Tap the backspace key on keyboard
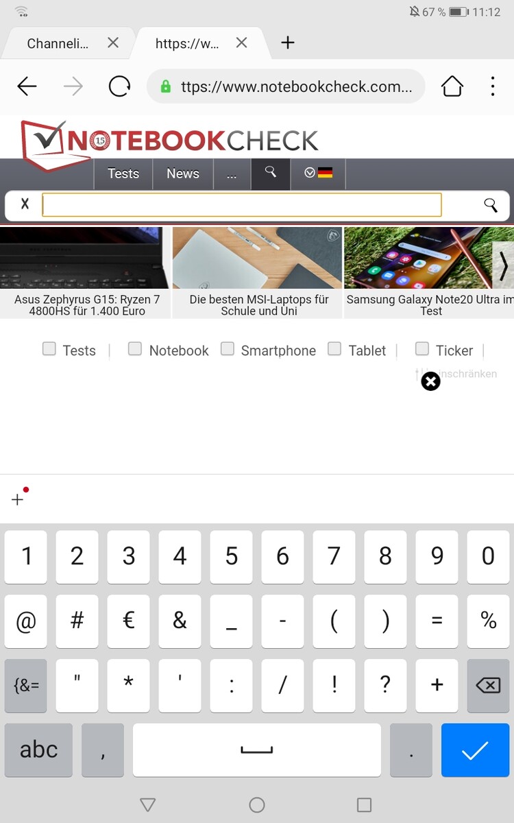The image size is (514, 823). coord(488,686)
